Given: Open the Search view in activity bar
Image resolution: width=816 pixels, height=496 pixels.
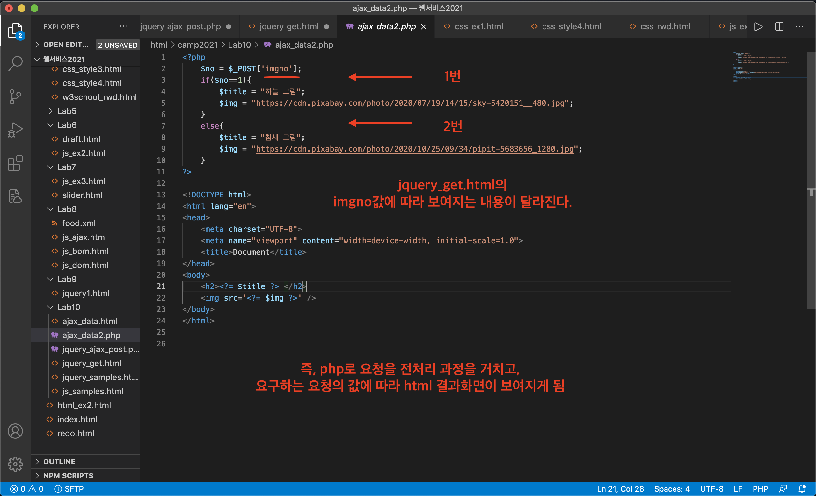Looking at the screenshot, I should (15, 63).
